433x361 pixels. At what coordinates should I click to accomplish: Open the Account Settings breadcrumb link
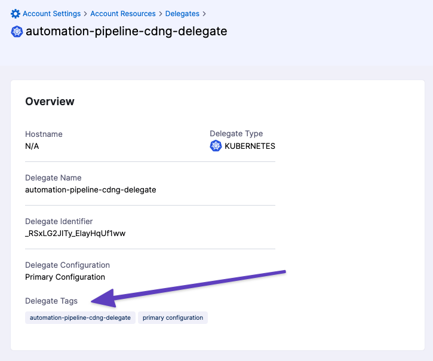pos(51,14)
